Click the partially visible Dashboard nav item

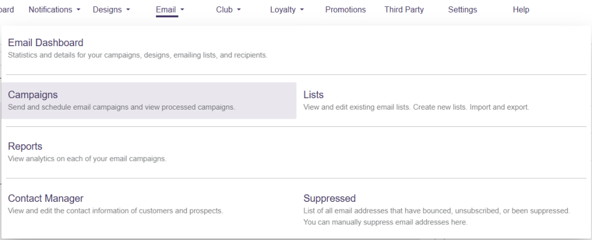pyautogui.click(x=7, y=10)
